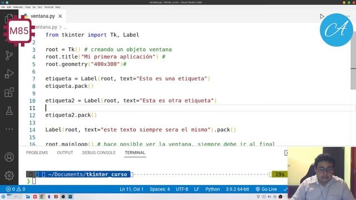
Task: Click the 19s duration badge in terminal
Action: pos(280,174)
